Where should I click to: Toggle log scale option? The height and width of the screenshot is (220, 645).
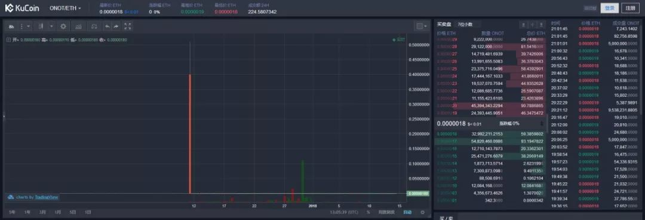(386, 212)
